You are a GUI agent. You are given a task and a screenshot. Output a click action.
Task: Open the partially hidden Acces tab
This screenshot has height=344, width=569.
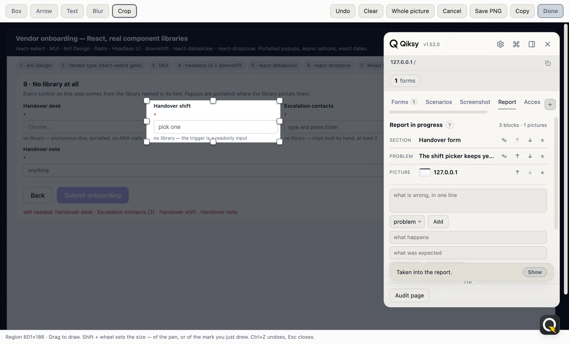(x=532, y=102)
